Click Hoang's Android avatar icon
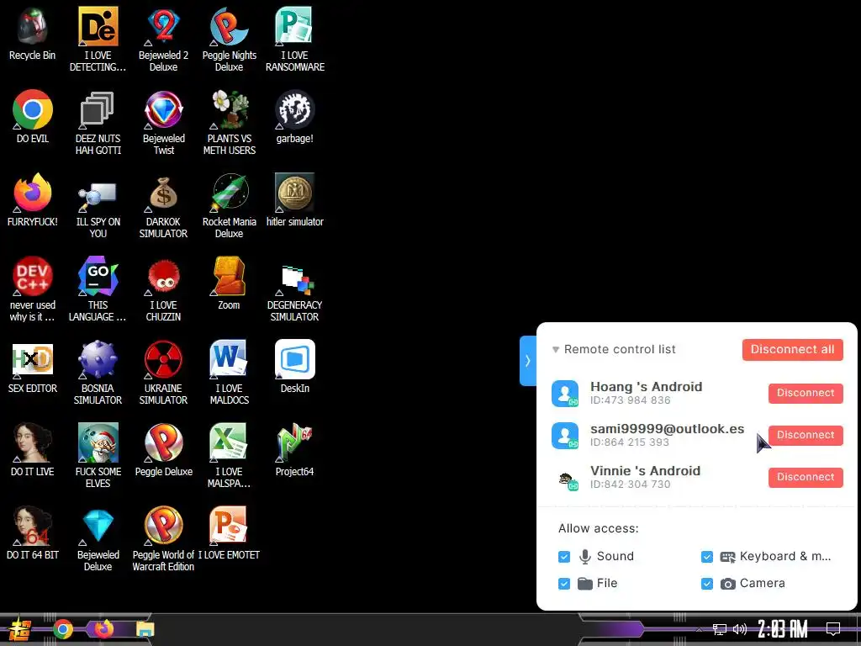 click(565, 394)
